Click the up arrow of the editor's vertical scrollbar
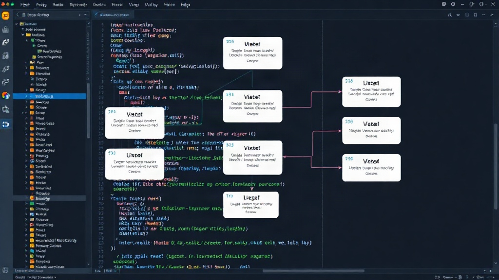Image resolution: width=499 pixels, height=280 pixels. coord(496,23)
